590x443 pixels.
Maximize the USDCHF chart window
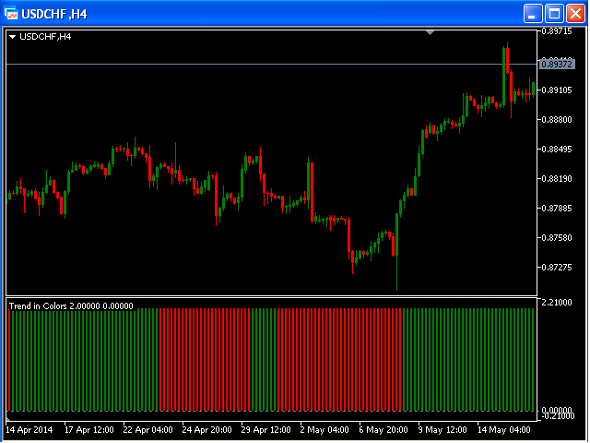point(554,15)
